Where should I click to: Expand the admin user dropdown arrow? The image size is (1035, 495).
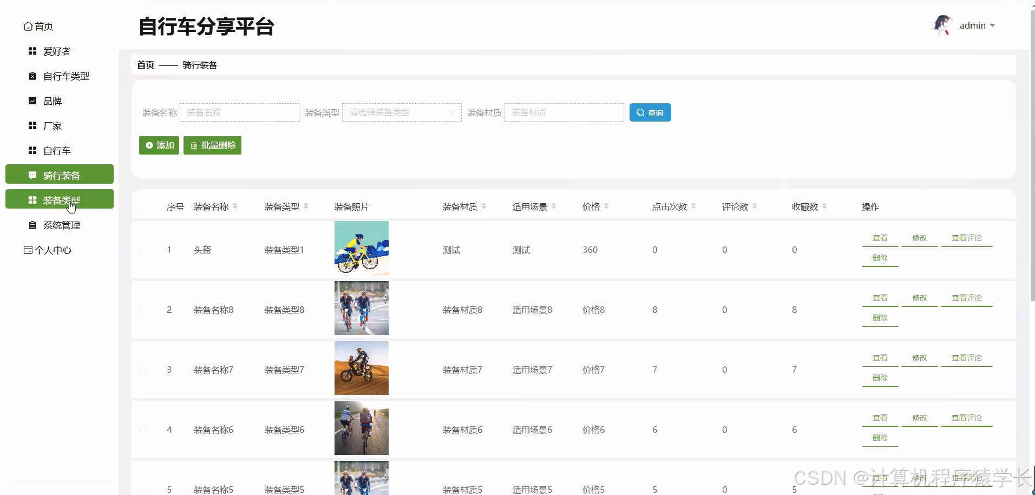pos(992,25)
